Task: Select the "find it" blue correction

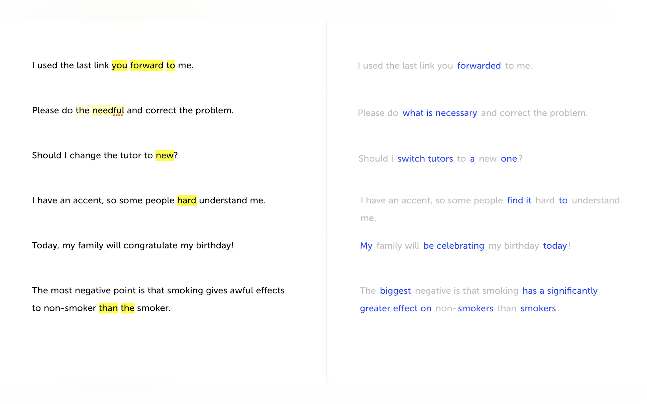Action: pyautogui.click(x=519, y=200)
